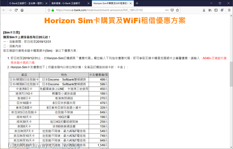This screenshot has width=233, height=149.
Task: Click product cell 港澳7日1G卡
Action: point(24,94)
